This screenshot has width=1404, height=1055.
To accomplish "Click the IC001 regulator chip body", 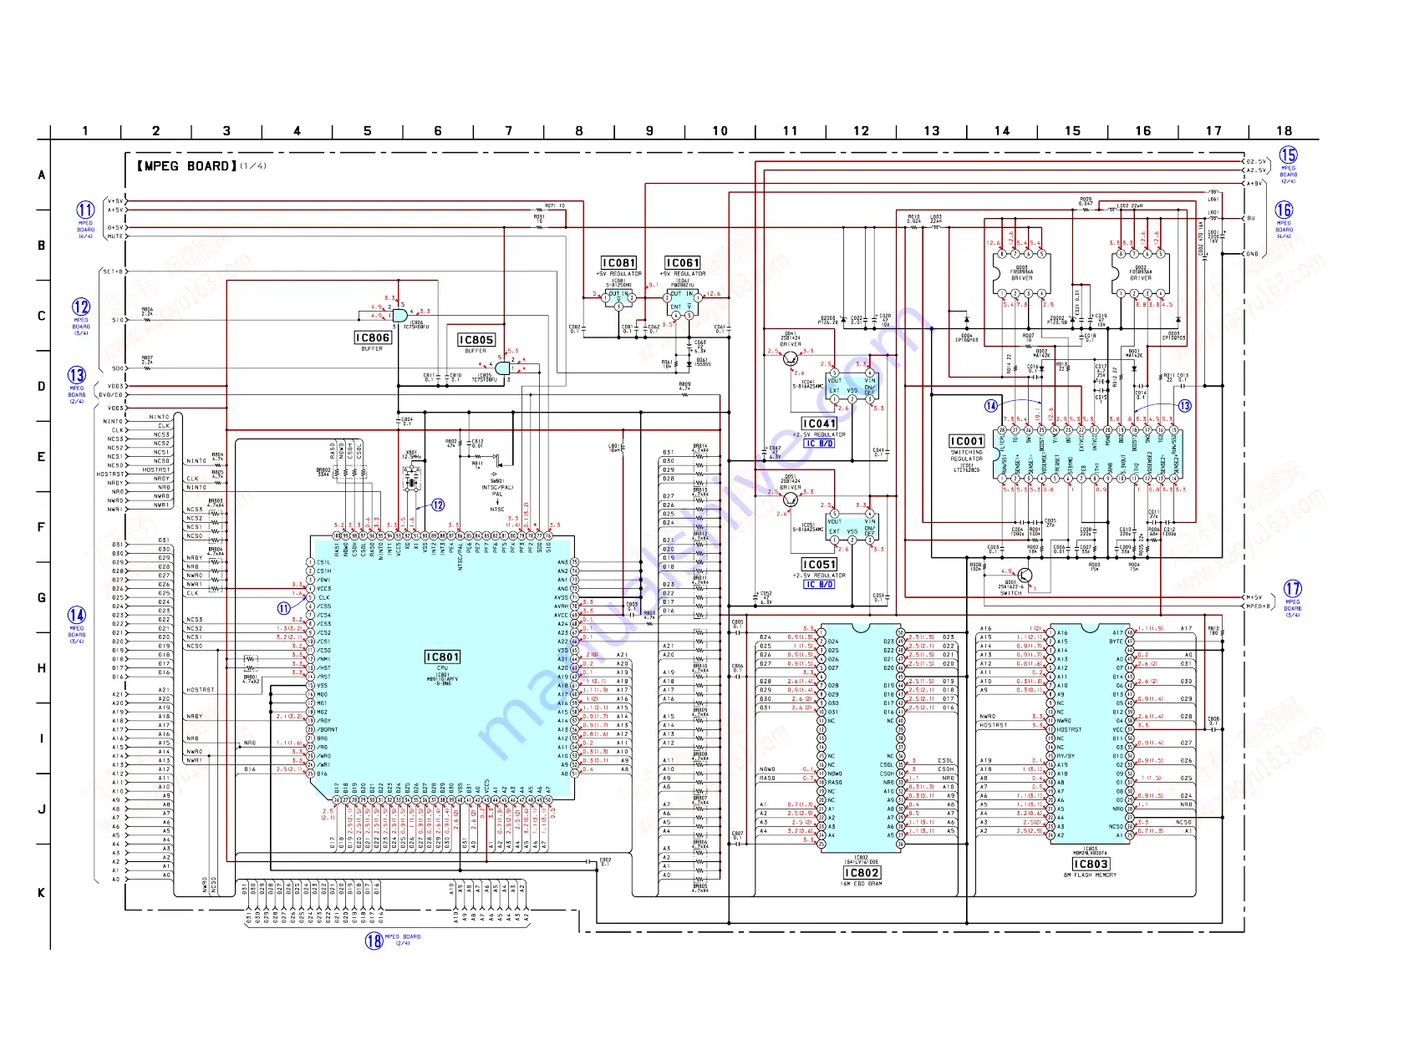I will (x=1087, y=454).
